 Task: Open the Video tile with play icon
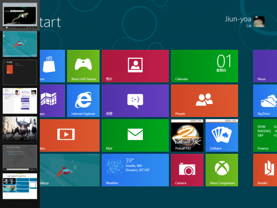tap(70, 135)
